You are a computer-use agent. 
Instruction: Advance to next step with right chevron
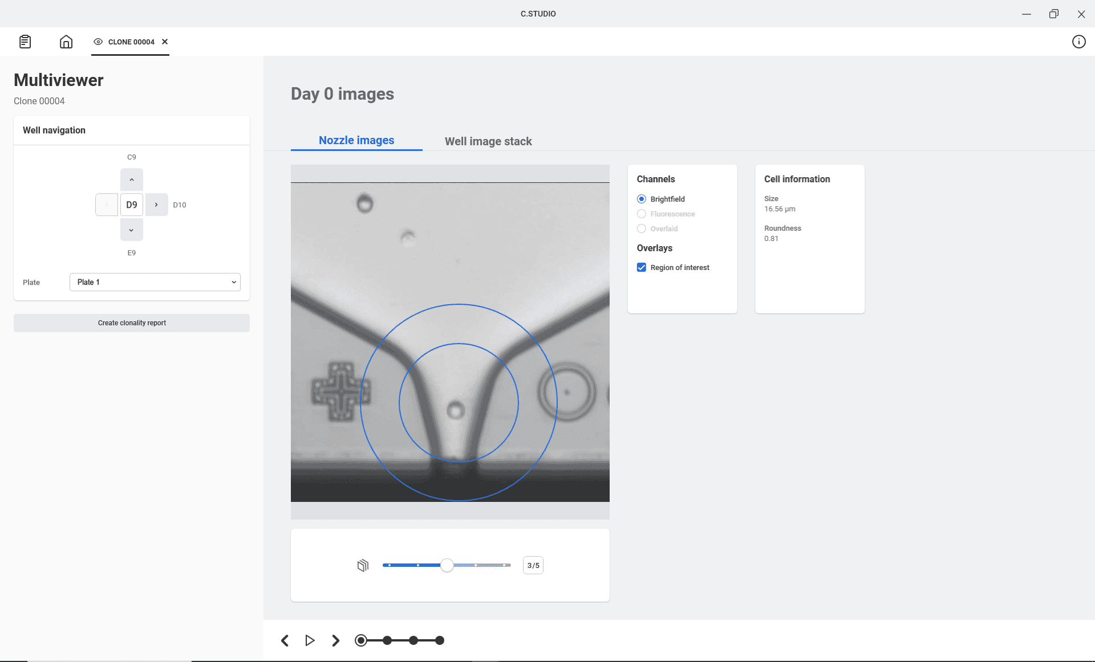pyautogui.click(x=335, y=640)
